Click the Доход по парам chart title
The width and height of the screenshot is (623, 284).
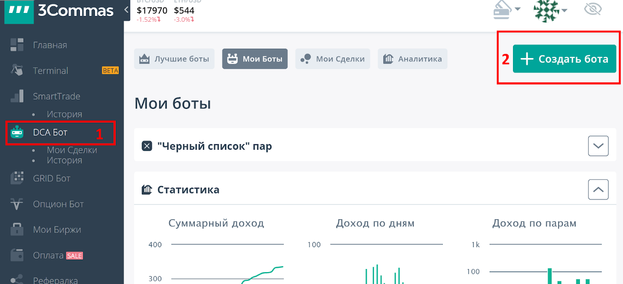point(534,223)
